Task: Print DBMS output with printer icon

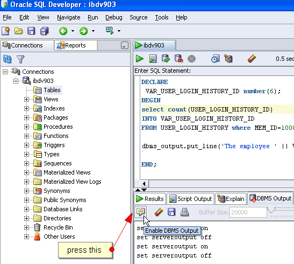Action: (x=184, y=212)
